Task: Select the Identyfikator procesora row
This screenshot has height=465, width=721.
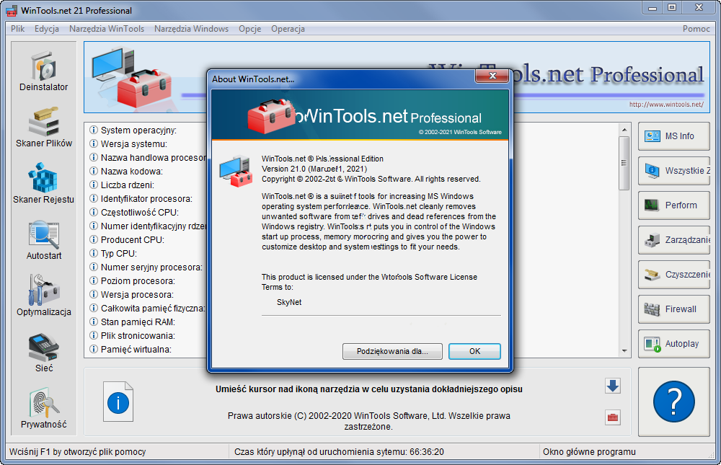Action: point(141,199)
